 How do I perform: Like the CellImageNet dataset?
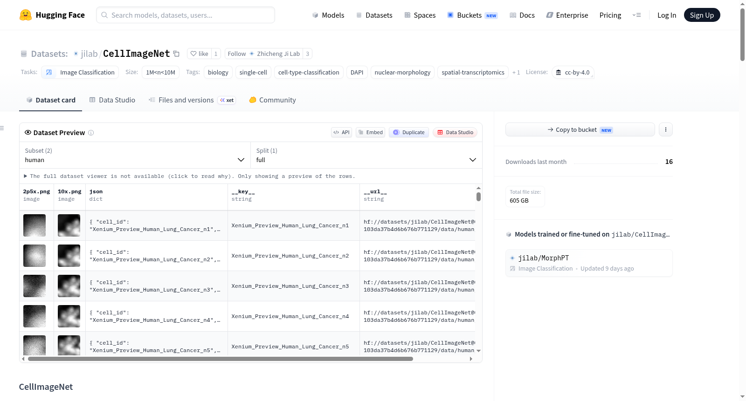pos(199,54)
